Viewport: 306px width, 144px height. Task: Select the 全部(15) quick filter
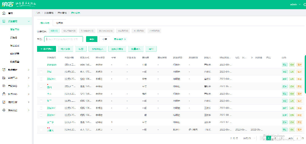(x=54, y=31)
